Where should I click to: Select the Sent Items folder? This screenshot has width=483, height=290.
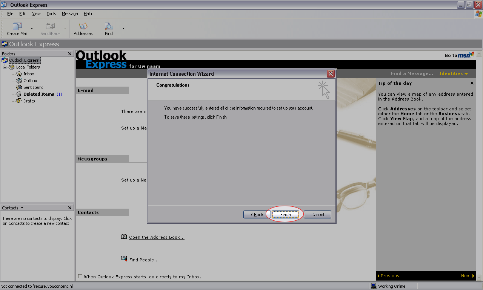click(33, 87)
